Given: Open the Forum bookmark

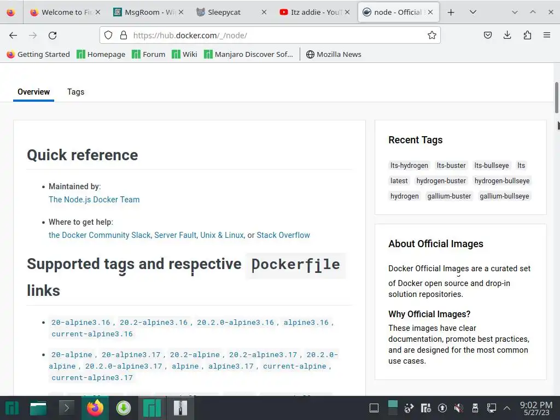Looking at the screenshot, I should (149, 54).
